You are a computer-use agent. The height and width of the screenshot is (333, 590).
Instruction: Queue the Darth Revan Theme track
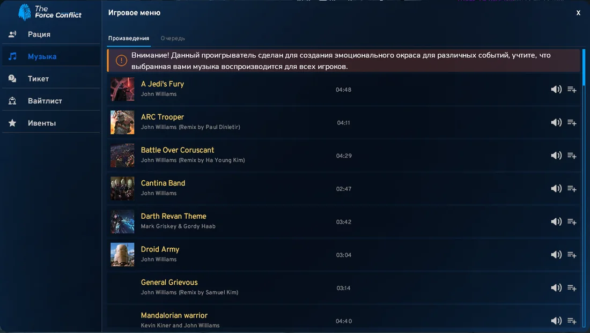pos(572,221)
